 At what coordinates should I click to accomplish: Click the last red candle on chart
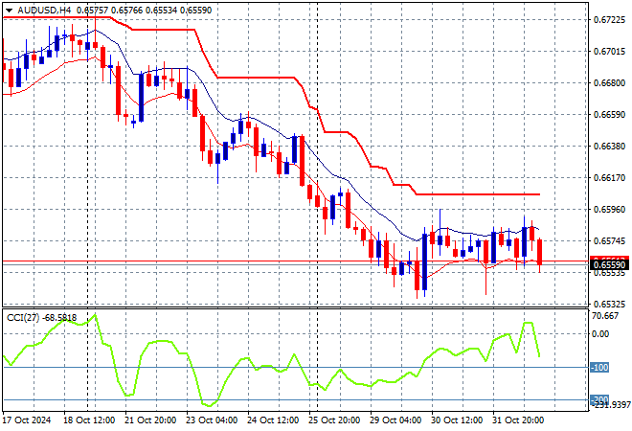[540, 251]
